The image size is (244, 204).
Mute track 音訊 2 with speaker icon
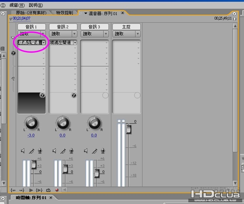(x=54, y=151)
